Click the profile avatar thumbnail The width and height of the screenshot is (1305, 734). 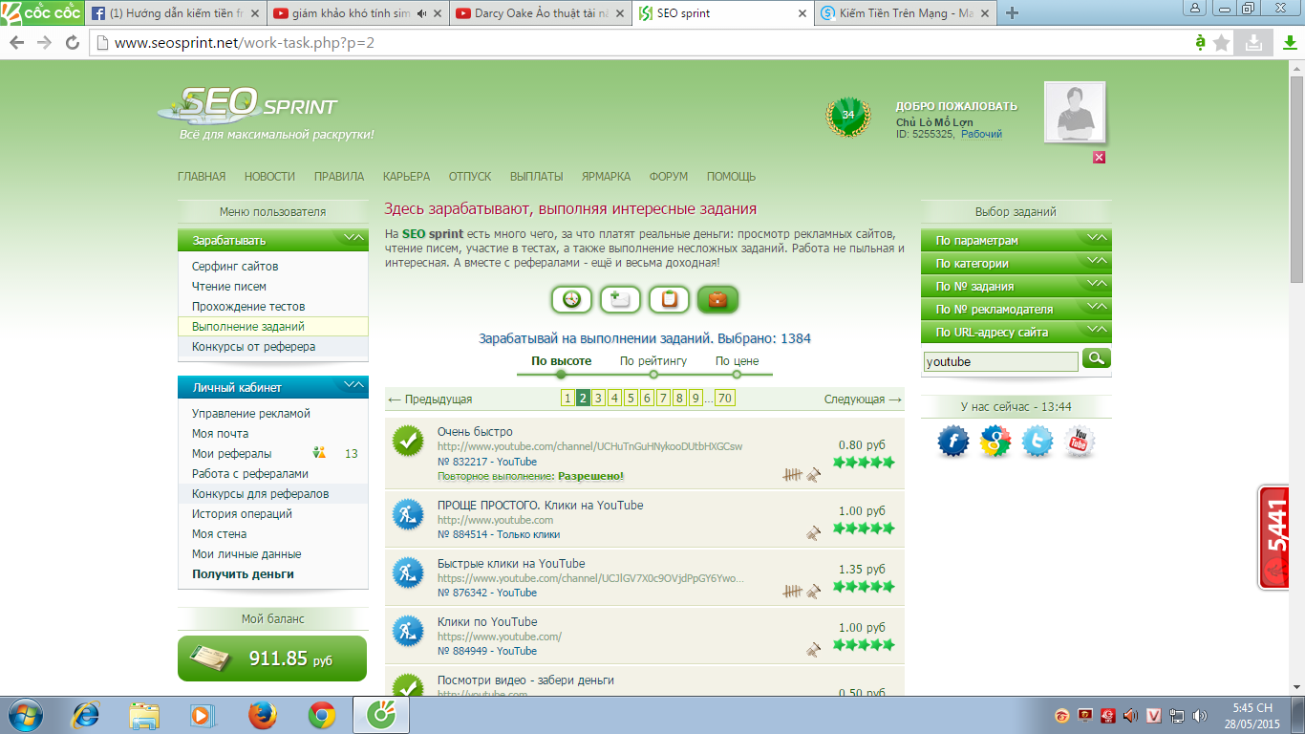1075,112
